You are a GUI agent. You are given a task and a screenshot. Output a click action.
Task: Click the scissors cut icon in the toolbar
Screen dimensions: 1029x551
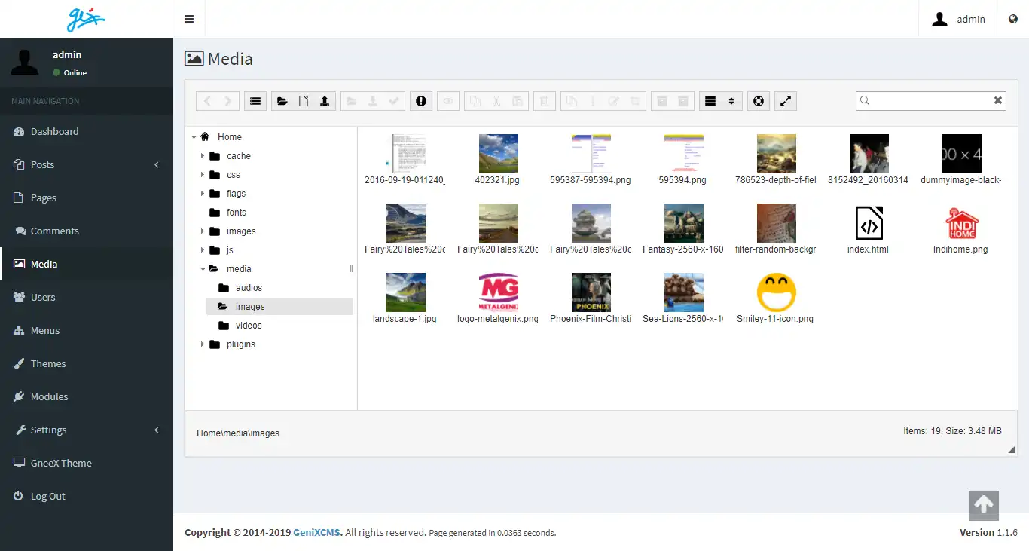pos(496,101)
